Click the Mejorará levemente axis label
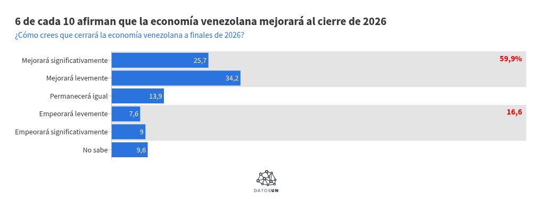This screenshot has width=543, height=202. [x=77, y=78]
